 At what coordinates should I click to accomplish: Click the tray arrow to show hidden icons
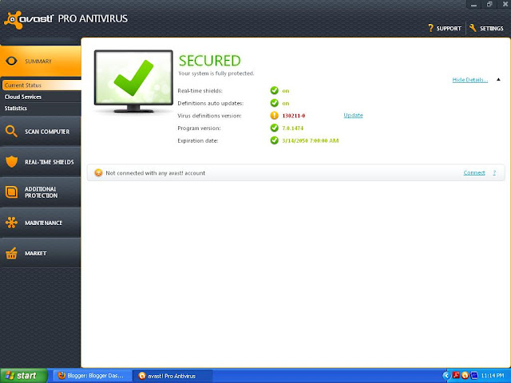[x=446, y=376]
